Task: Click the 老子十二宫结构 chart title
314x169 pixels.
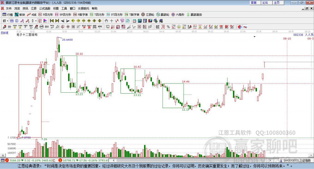Action: click(x=27, y=35)
